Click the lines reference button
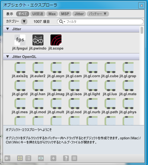 coord(74,158)
